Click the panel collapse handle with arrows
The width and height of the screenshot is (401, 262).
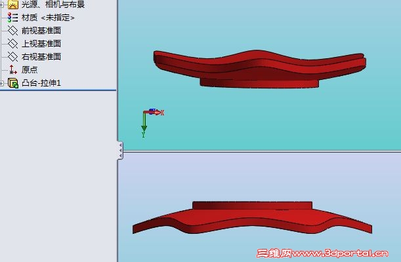point(120,150)
